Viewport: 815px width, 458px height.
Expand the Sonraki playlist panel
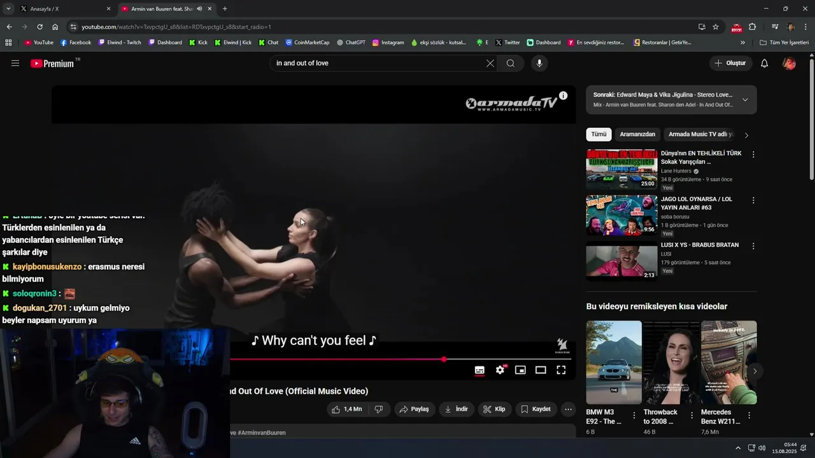745,100
